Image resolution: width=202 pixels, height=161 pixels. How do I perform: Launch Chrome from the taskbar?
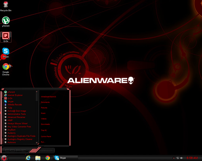[48, 158]
